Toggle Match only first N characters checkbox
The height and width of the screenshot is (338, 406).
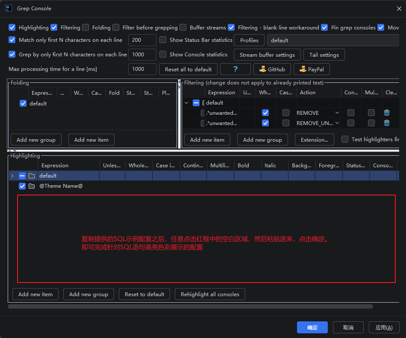pos(12,40)
